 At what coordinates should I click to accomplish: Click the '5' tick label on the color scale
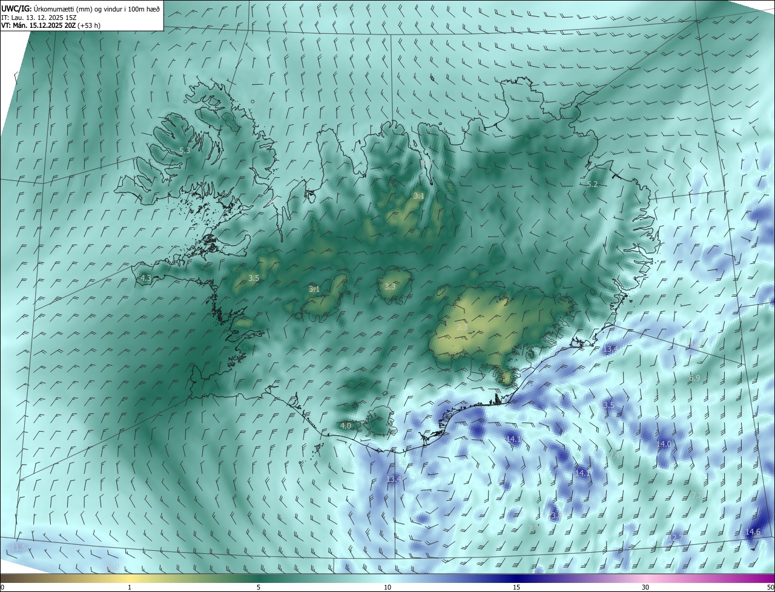[x=259, y=587]
